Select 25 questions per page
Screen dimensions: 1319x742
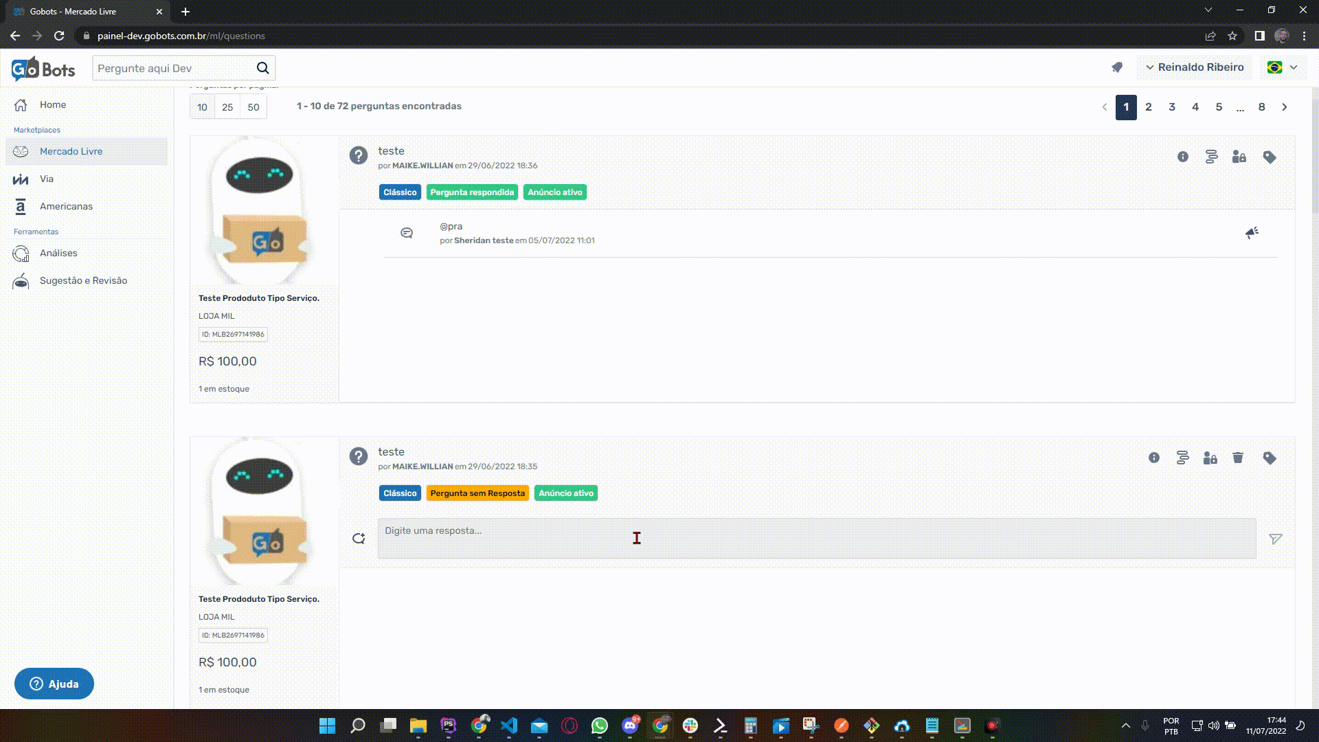(x=227, y=107)
